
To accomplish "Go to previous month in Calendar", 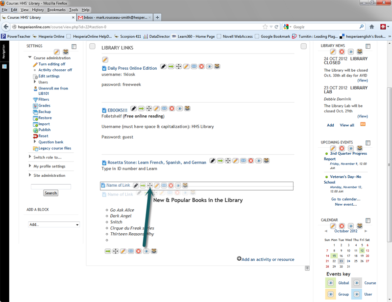I will coord(326,231).
